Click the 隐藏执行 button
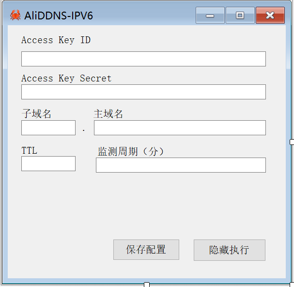 pyautogui.click(x=230, y=250)
